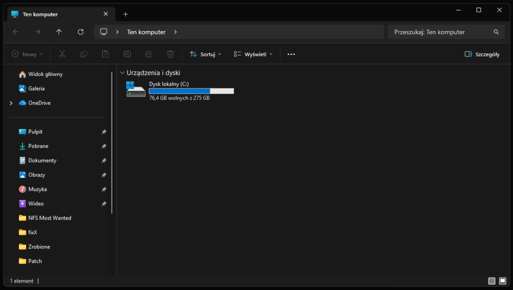Expand the OneDrive tree node

(x=11, y=103)
